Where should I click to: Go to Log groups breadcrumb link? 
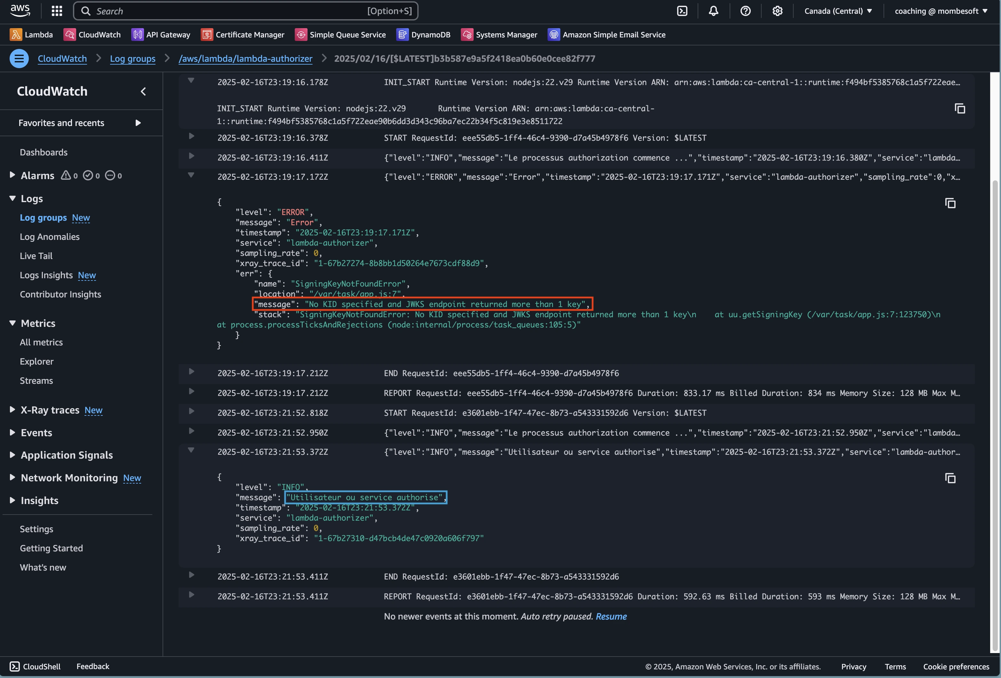133,59
